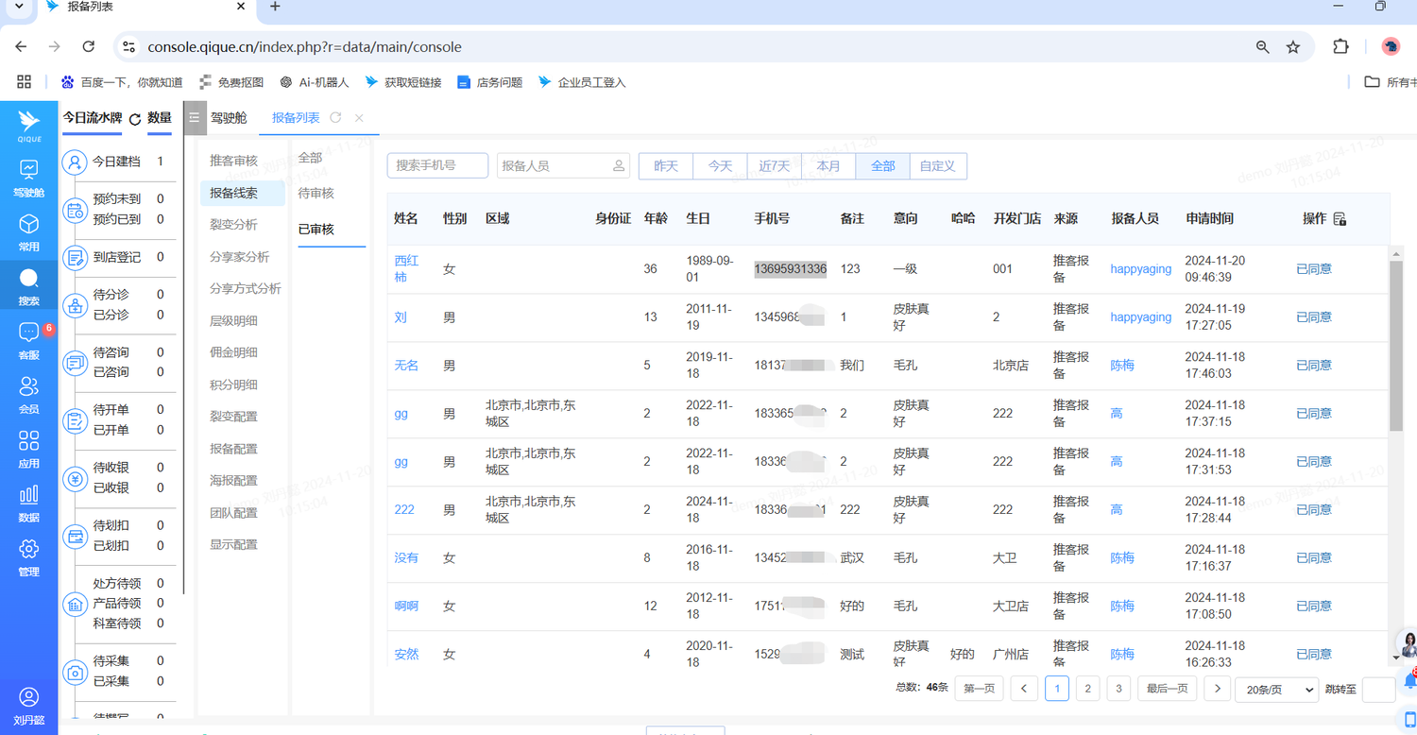Image resolution: width=1417 pixels, height=735 pixels.
Task: Open the 20条/页 page size dropdown
Action: (1276, 690)
